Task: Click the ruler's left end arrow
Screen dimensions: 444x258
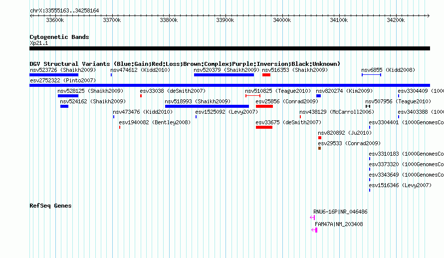Action: (x=31, y=15)
